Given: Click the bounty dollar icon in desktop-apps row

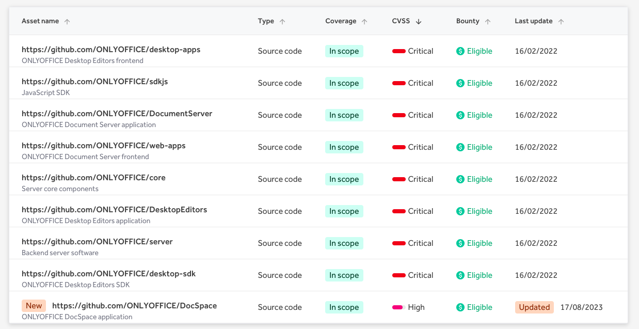Looking at the screenshot, I should pos(460,51).
